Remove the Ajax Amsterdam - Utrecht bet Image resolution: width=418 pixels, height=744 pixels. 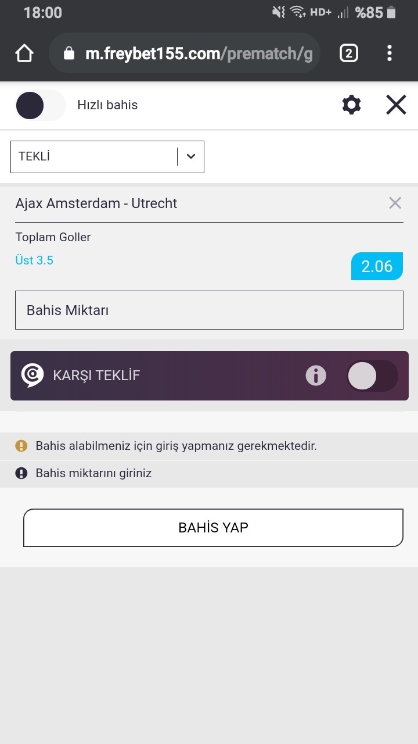[x=395, y=203]
